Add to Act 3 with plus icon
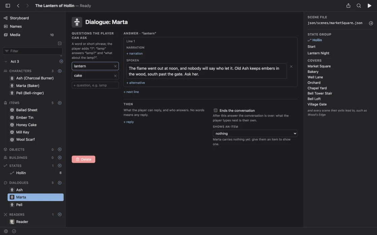 61,61
